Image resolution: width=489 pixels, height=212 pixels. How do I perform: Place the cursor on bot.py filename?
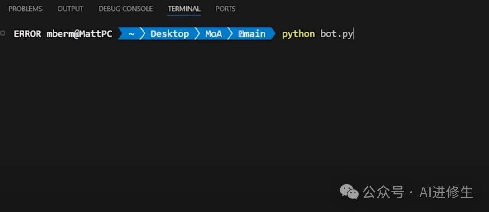336,34
